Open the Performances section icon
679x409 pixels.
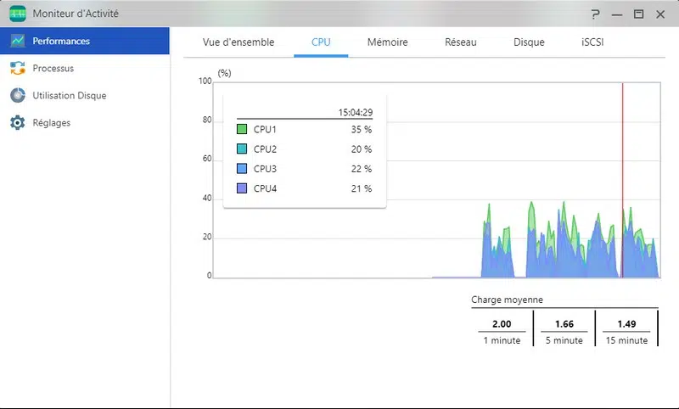point(18,41)
